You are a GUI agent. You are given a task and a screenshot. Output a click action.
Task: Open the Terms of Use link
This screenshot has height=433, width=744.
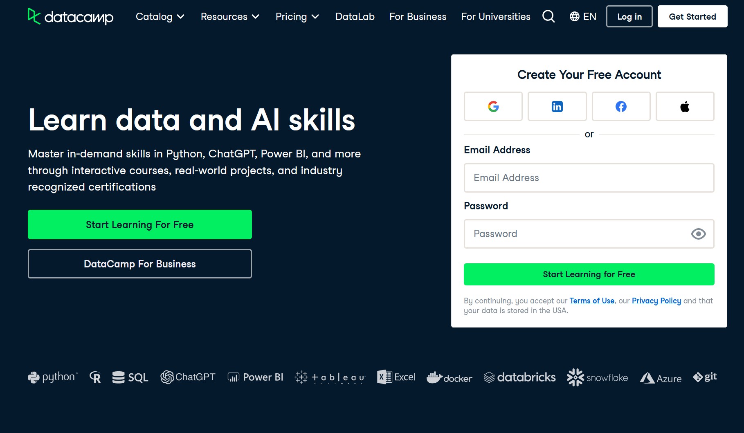tap(592, 301)
